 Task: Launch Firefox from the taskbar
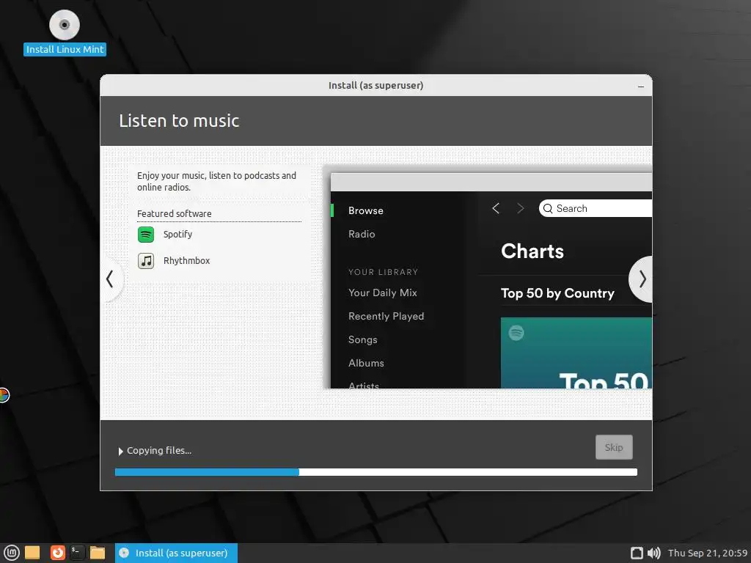pyautogui.click(x=58, y=553)
